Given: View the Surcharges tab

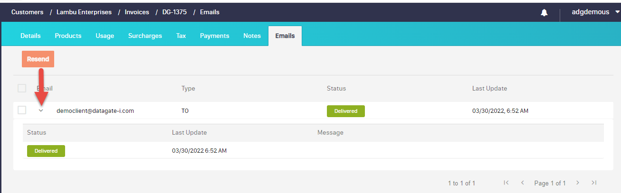Looking at the screenshot, I should [145, 36].
